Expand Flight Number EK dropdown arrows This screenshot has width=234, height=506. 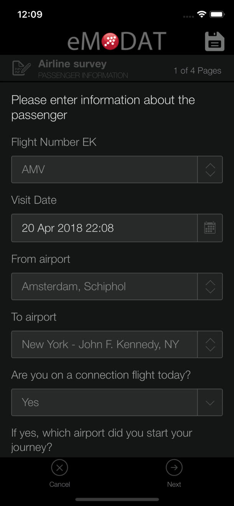coord(210,169)
